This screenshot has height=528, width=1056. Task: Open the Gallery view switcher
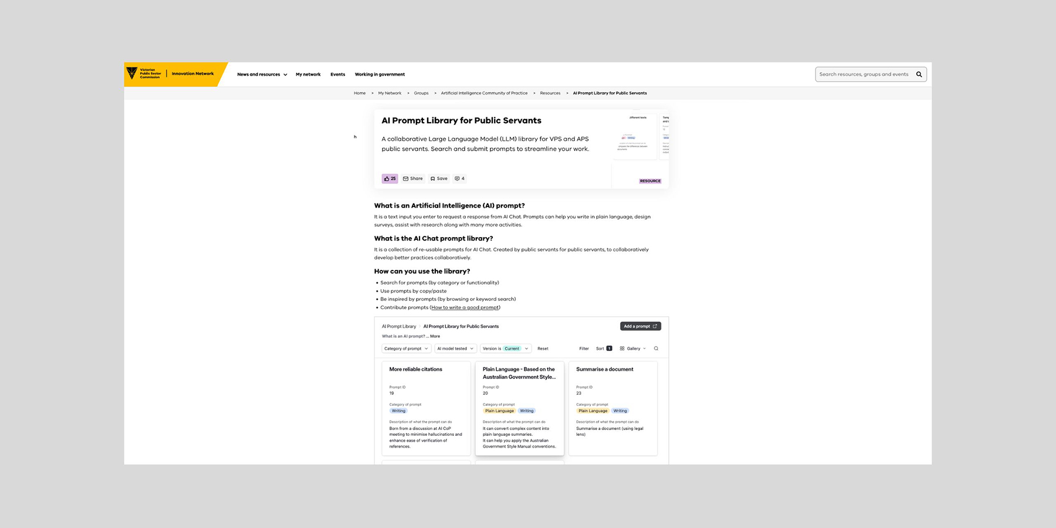point(632,348)
